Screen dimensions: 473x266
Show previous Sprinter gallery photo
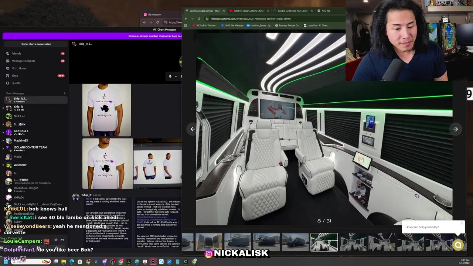point(193,129)
